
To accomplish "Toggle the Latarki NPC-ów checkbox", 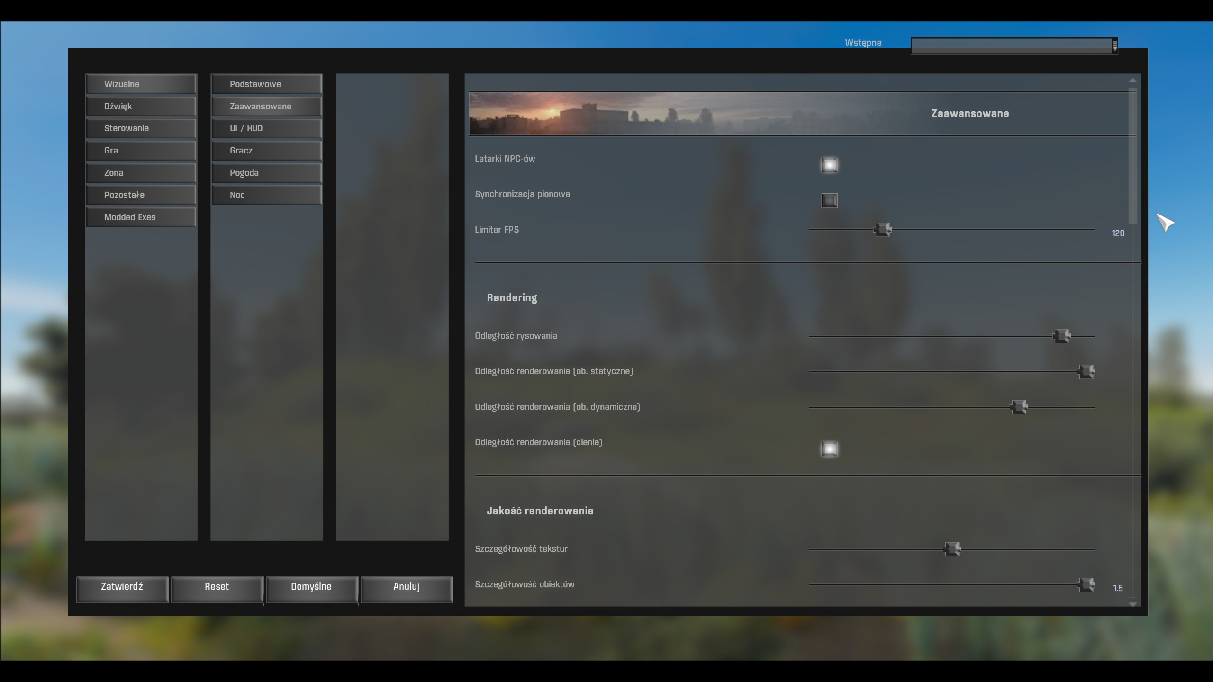I will 829,165.
